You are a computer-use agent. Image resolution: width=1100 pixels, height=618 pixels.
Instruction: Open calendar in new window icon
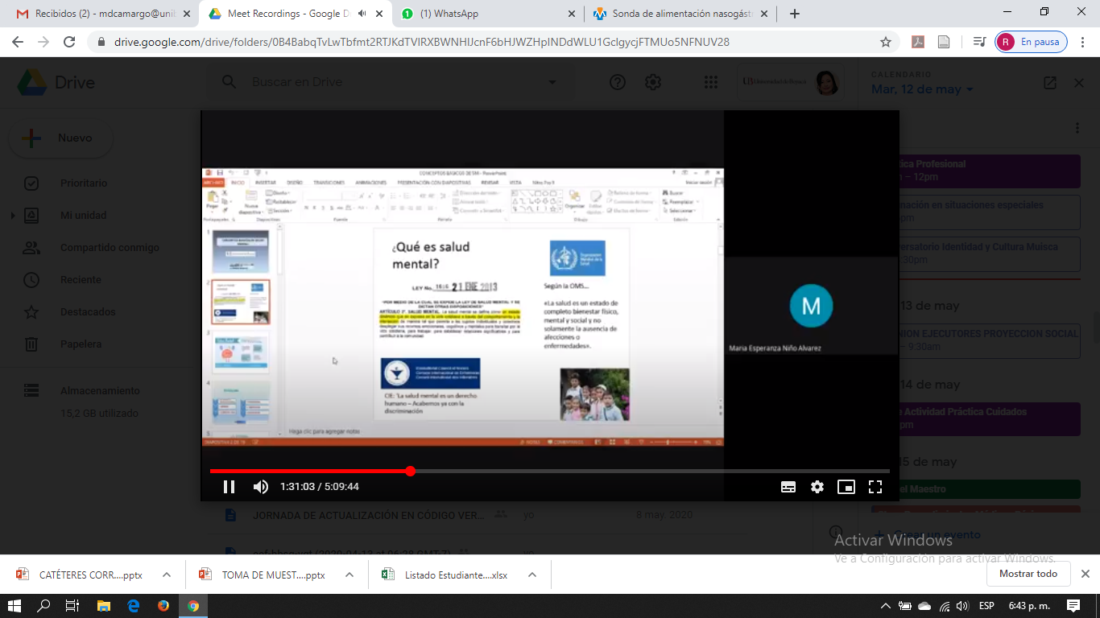click(1050, 82)
